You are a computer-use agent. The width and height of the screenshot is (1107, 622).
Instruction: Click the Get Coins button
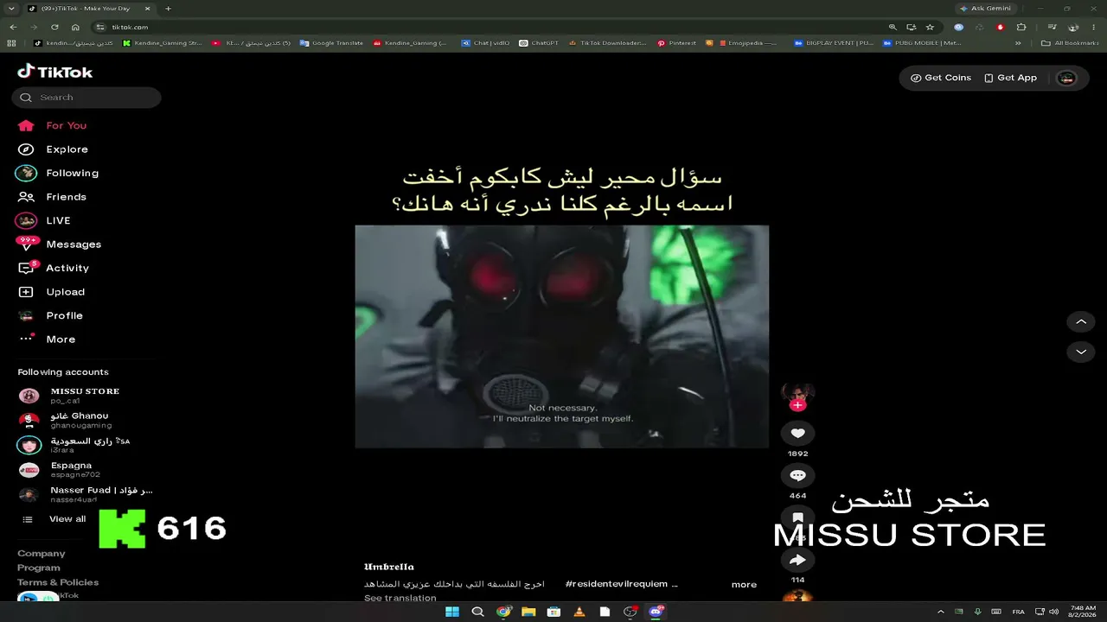coord(941,78)
